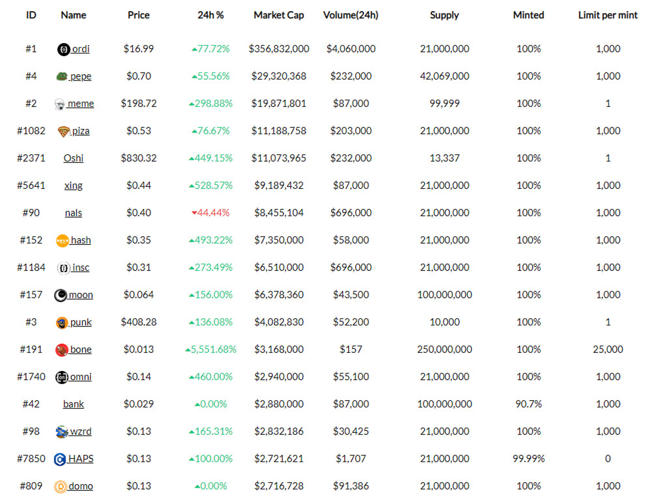Open the Oshi token link
This screenshot has width=646, height=501.
(73, 158)
